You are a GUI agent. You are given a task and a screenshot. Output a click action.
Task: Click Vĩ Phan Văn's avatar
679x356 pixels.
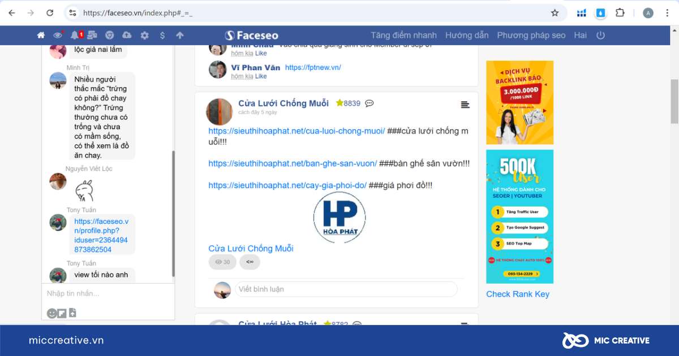click(218, 70)
